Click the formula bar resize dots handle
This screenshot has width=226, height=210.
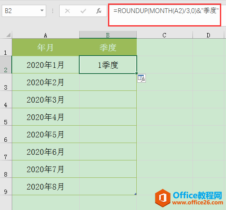tap(53, 11)
